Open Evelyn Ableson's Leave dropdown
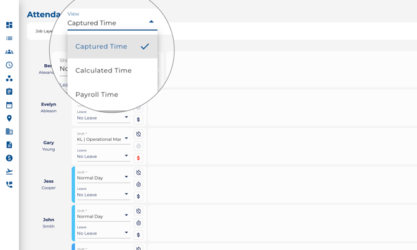The width and height of the screenshot is (417, 250). click(x=103, y=117)
